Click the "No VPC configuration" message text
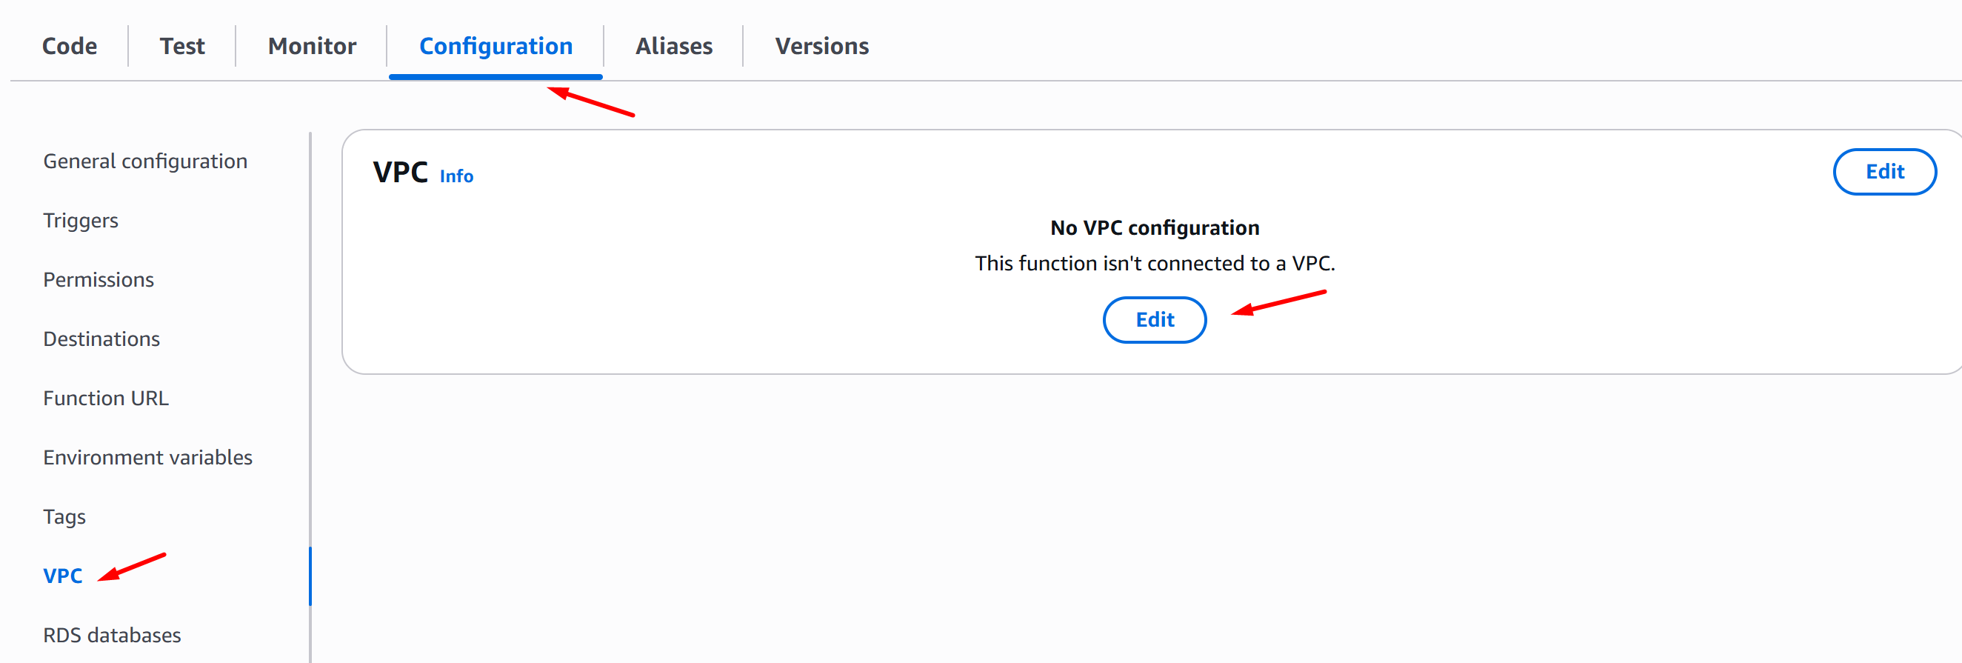1962x663 pixels. pos(1154,228)
